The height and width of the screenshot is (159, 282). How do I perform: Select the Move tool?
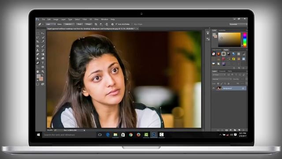tap(43, 34)
